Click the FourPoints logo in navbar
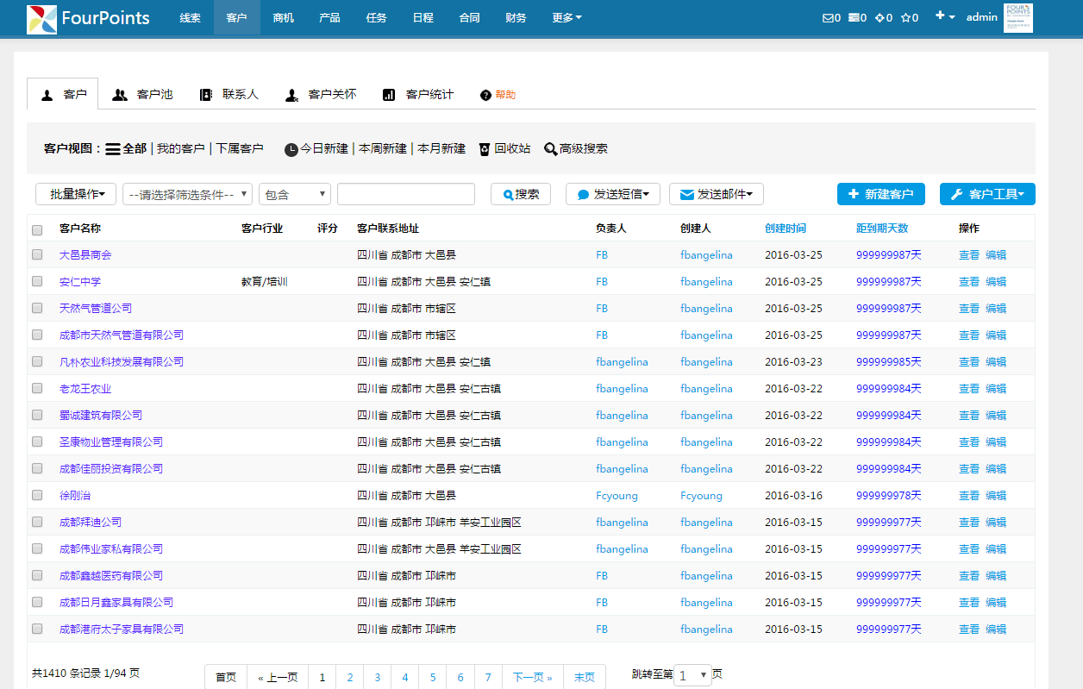 tap(88, 18)
